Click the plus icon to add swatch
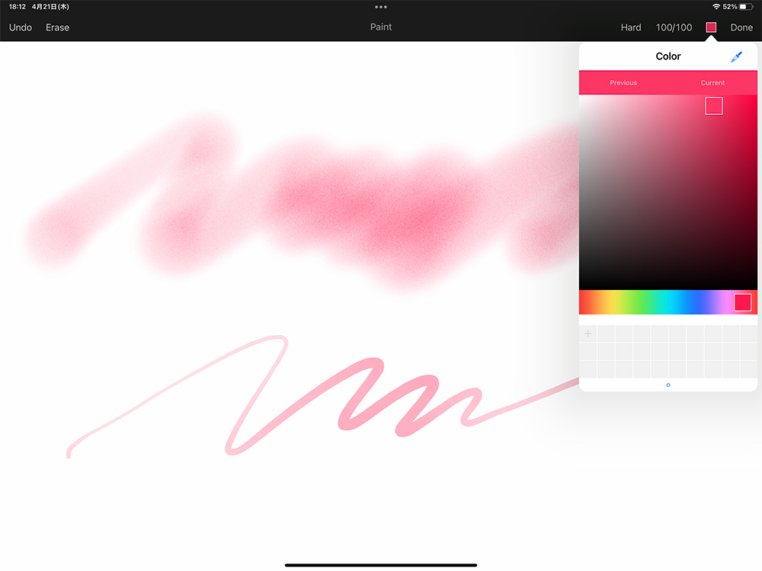 pos(588,334)
